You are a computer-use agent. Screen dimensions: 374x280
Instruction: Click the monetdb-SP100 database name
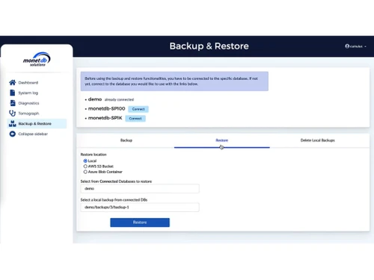click(107, 108)
